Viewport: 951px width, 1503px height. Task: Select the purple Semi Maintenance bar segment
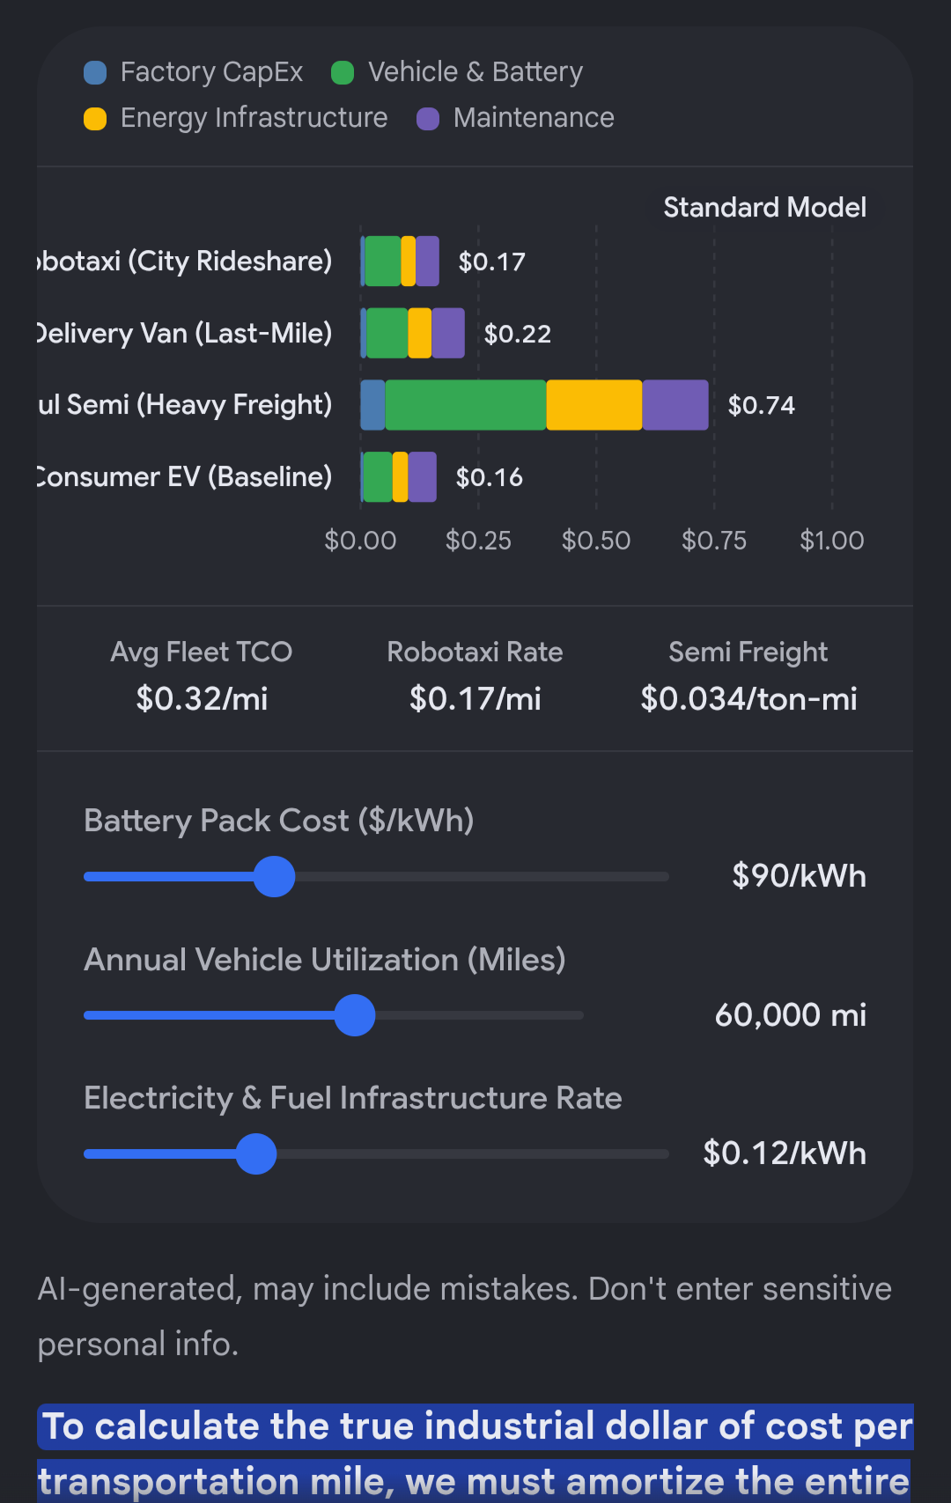coord(675,405)
